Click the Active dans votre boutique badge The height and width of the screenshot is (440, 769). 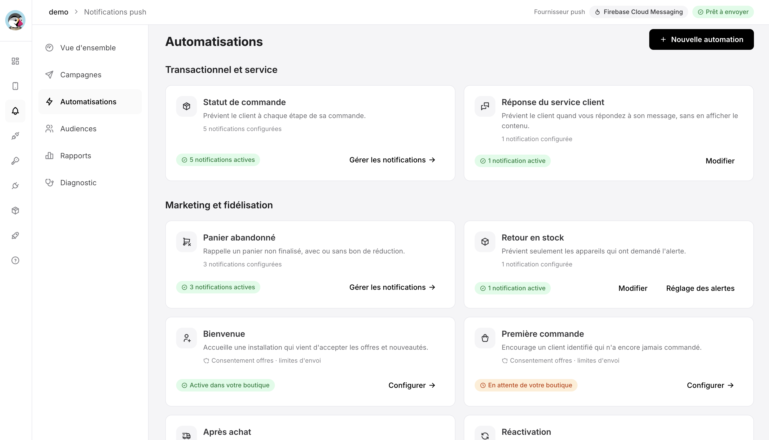coord(226,385)
